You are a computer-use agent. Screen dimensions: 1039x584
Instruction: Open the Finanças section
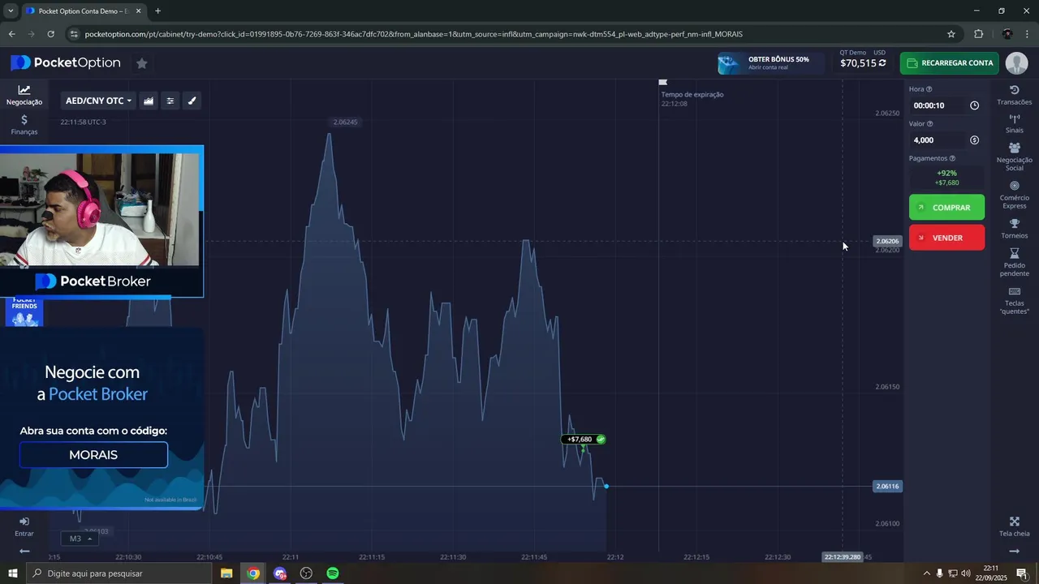click(24, 125)
